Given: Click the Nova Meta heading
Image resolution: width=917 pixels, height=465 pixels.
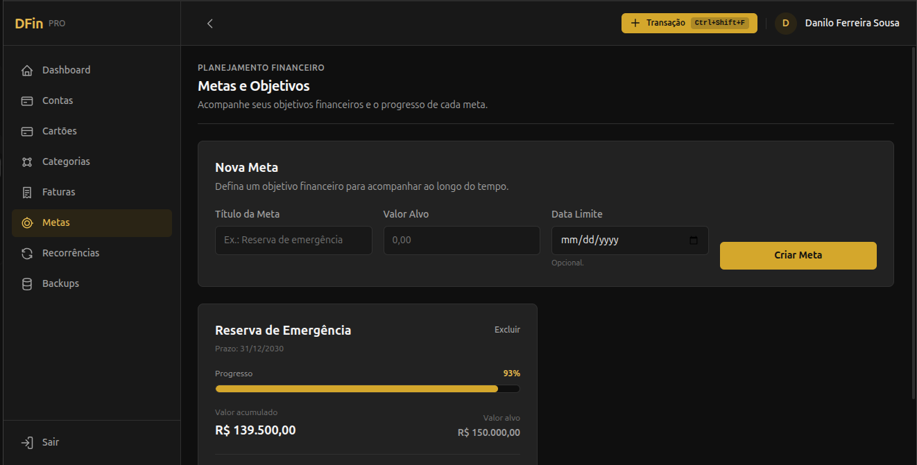Looking at the screenshot, I should pyautogui.click(x=246, y=168).
